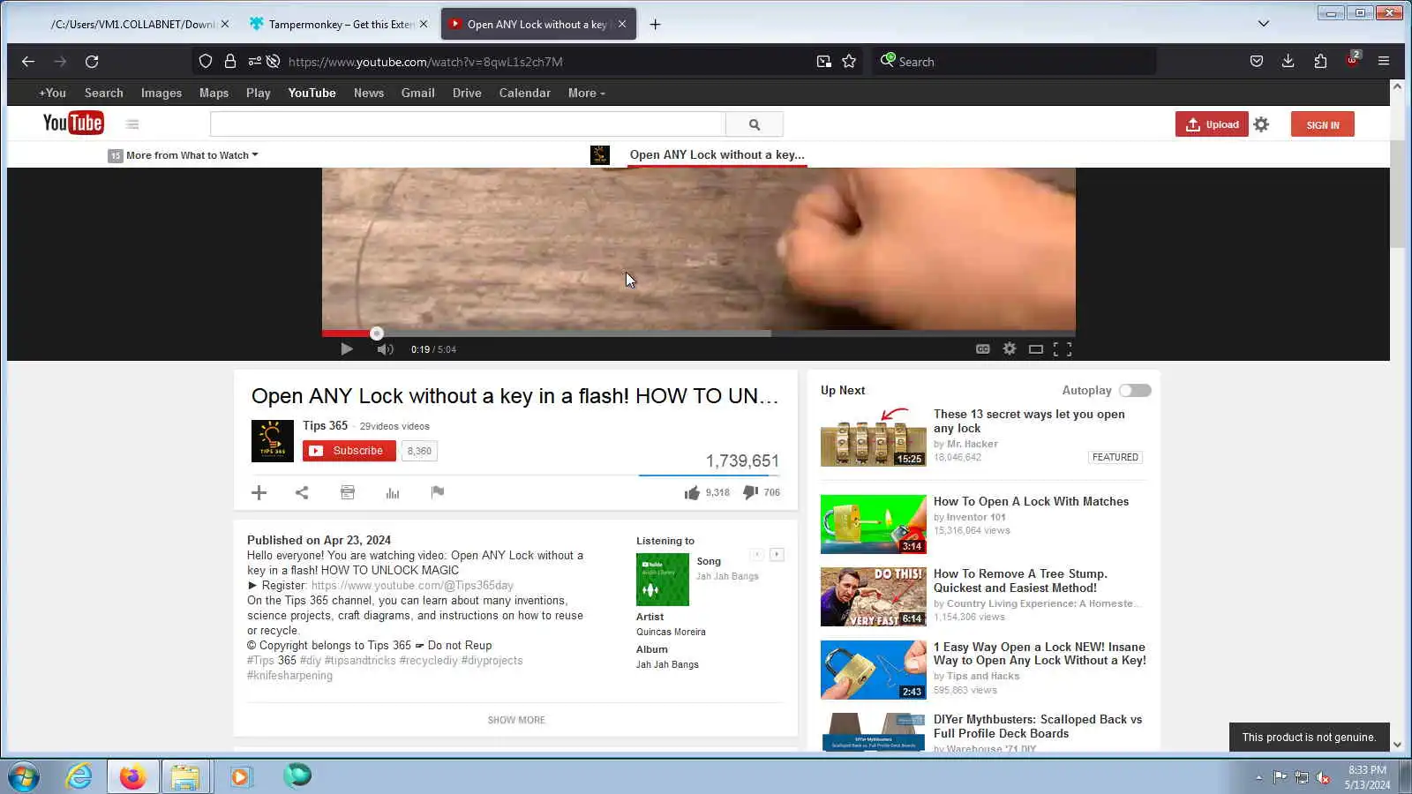The height and width of the screenshot is (794, 1412).
Task: Open Images in the Google bar
Action: (161, 93)
